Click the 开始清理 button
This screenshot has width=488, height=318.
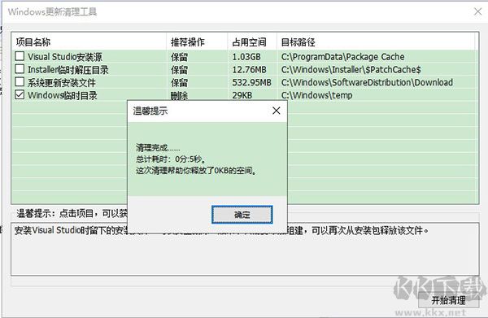tap(448, 300)
